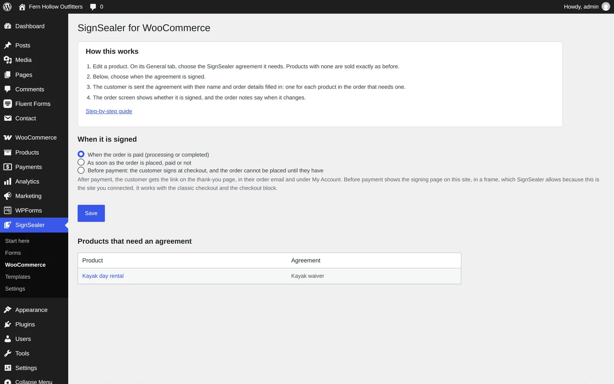Click 'Howdy, admin' account text
This screenshot has width=614, height=384.
581,7
